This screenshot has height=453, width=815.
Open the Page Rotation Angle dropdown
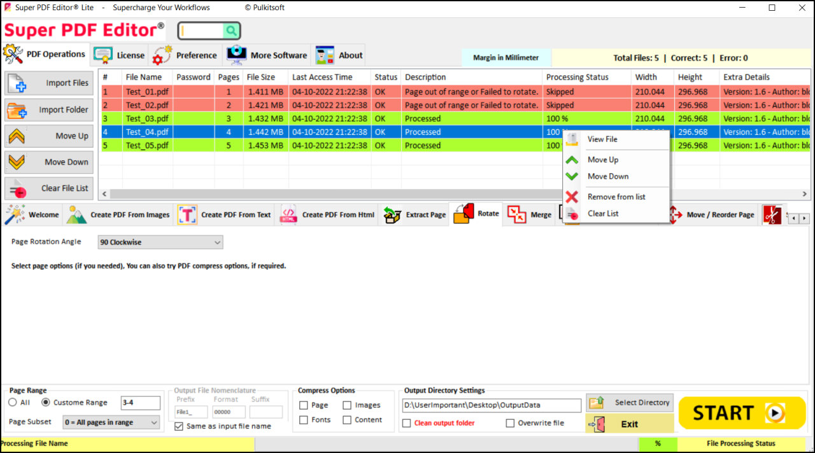[159, 242]
